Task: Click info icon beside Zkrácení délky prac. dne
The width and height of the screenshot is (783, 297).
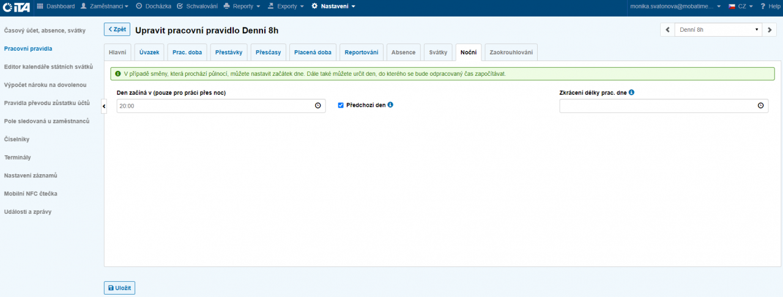Action: point(631,92)
